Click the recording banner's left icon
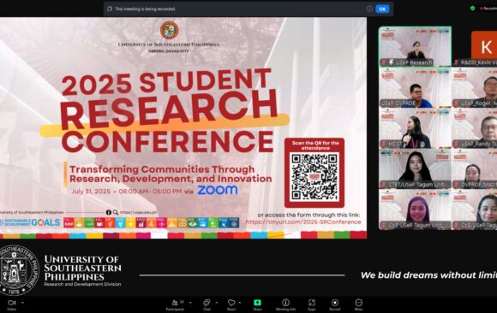This screenshot has width=497, height=313. click(110, 9)
